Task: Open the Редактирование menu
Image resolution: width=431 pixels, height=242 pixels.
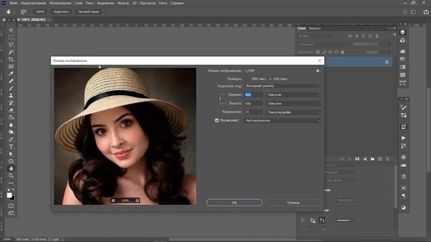Action: coord(34,3)
